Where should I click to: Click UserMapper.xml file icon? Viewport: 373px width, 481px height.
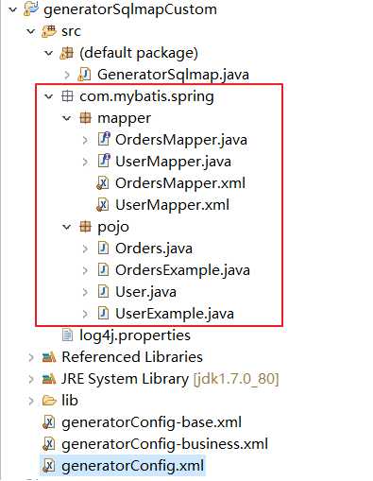[x=103, y=205]
